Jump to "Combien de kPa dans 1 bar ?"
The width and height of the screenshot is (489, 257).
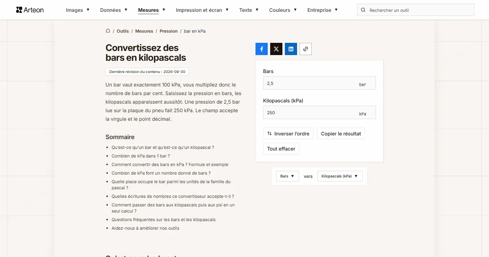pyautogui.click(x=141, y=156)
